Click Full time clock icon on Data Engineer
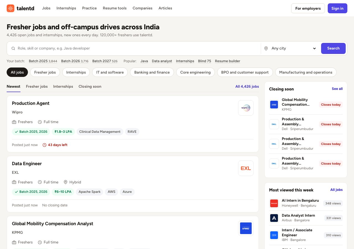The image size is (354, 249). (x=40, y=182)
